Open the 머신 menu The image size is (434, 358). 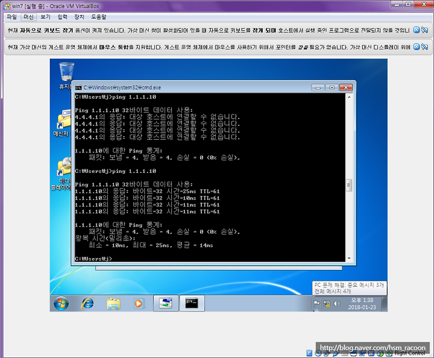point(28,17)
